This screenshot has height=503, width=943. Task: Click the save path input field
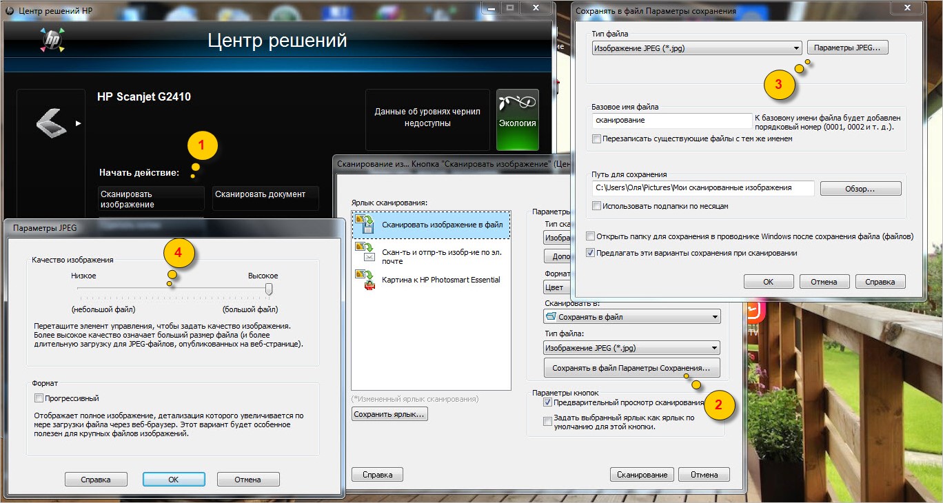point(703,188)
